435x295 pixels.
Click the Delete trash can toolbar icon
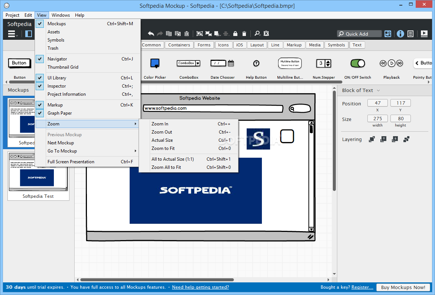[244, 34]
